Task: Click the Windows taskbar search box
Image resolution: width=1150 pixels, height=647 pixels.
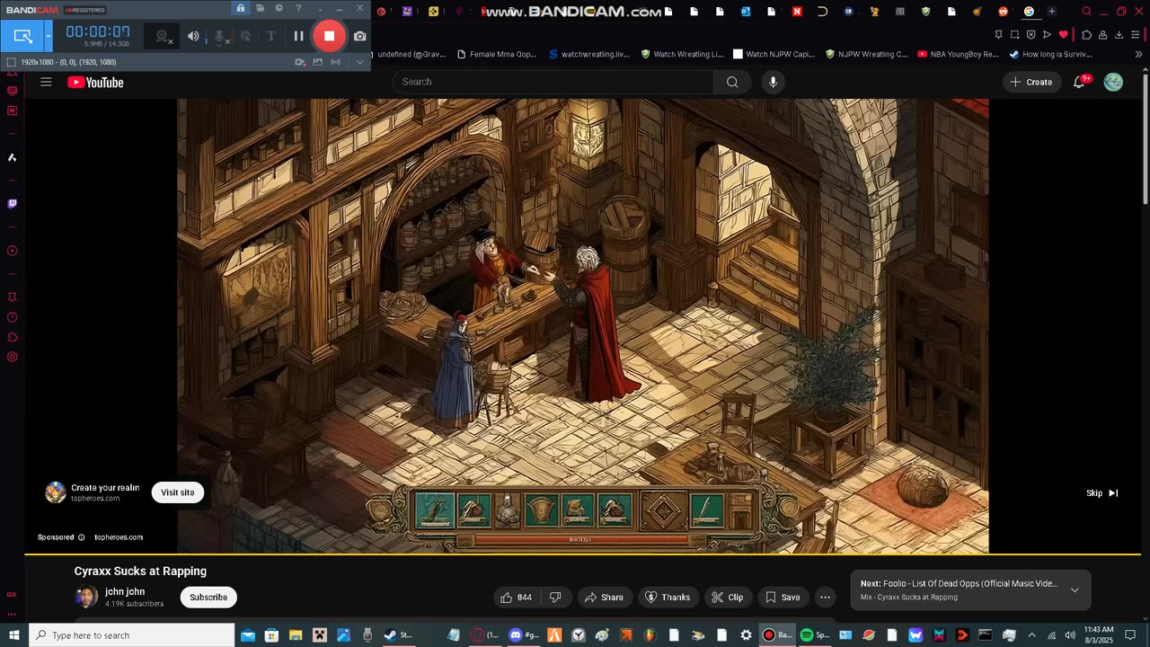Action: point(132,635)
